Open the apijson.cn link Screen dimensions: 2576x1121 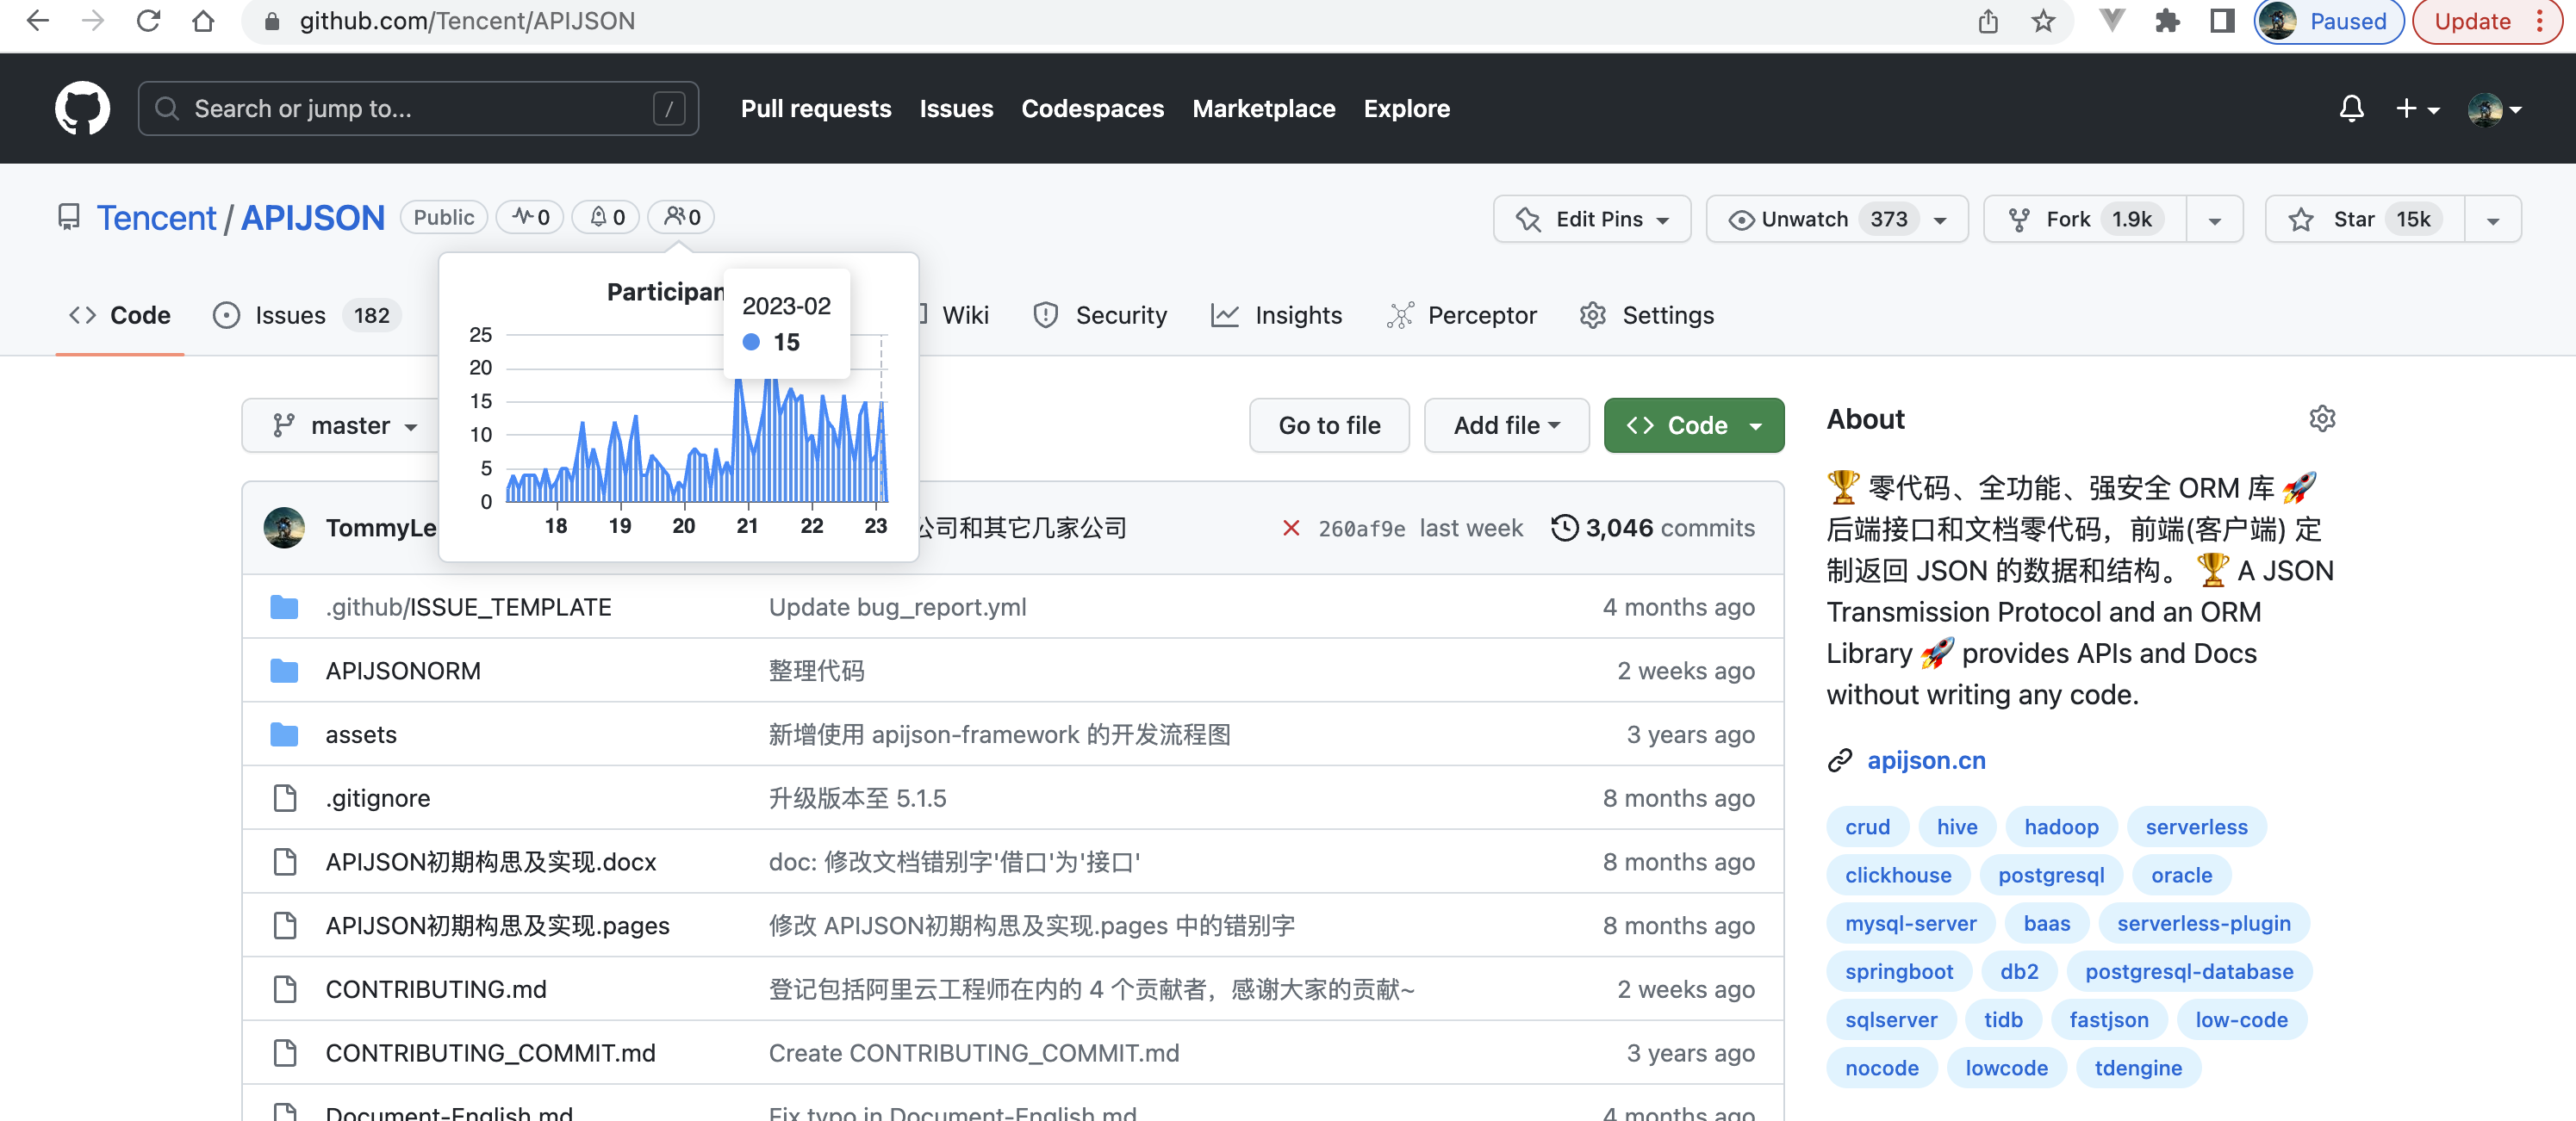coord(1926,760)
